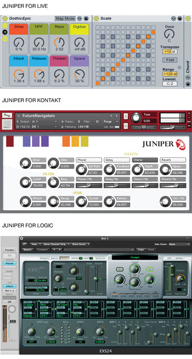Image resolution: width=192 pixels, height=359 pixels.
Task: Click the Juniper logo icon
Action: pos(181,144)
